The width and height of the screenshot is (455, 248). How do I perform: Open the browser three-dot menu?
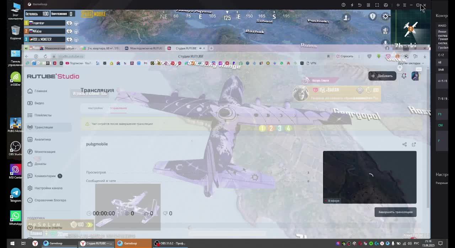coord(359,56)
